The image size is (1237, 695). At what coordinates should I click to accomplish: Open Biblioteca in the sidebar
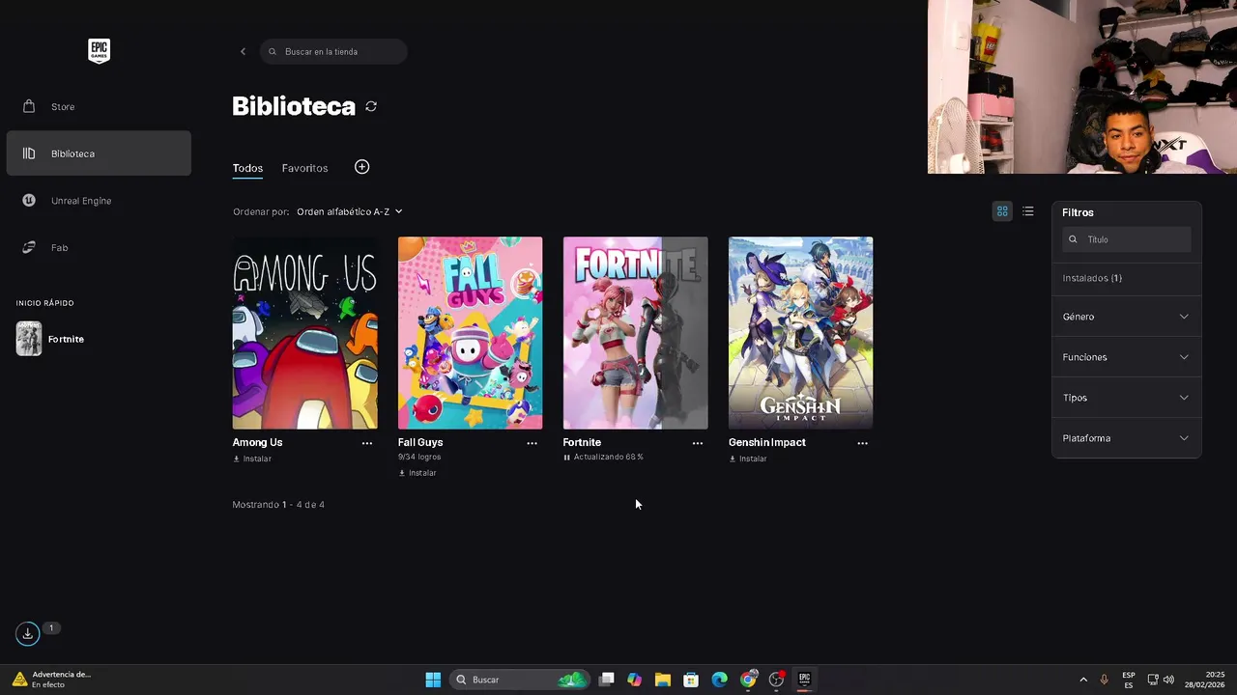(99, 153)
